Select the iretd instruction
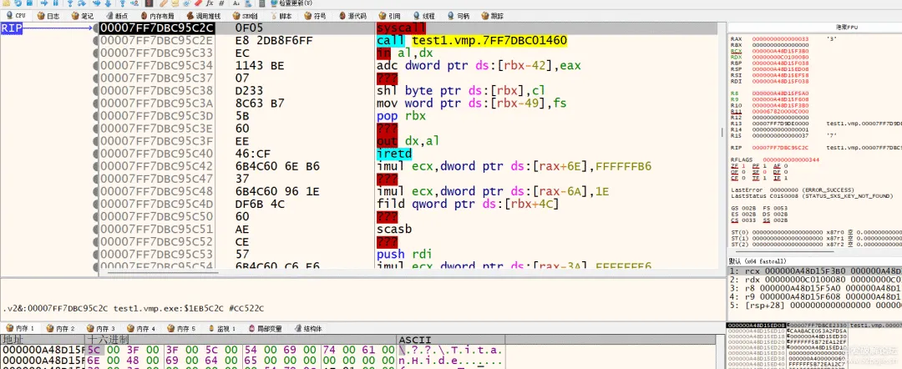 393,154
